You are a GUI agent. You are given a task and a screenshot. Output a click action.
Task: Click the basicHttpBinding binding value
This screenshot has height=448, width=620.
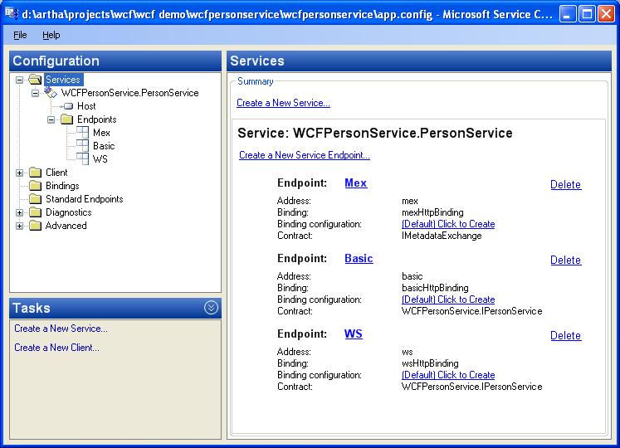pos(435,288)
